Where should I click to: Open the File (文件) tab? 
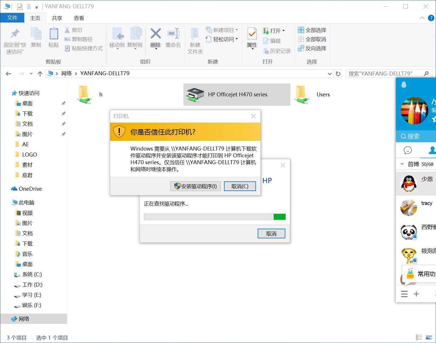point(12,18)
